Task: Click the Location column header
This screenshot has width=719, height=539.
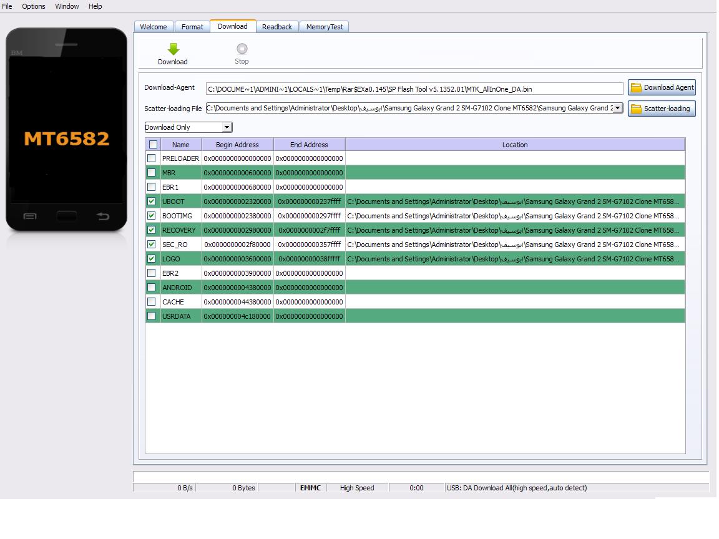Action: point(515,145)
